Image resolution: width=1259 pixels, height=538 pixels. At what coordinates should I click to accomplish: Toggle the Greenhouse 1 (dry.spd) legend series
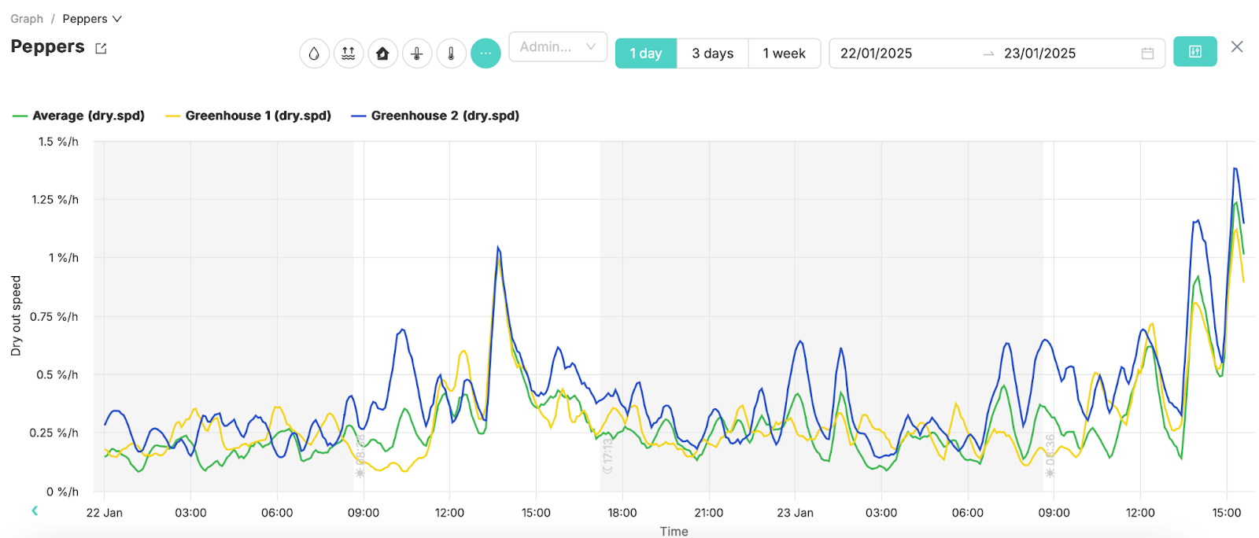248,116
